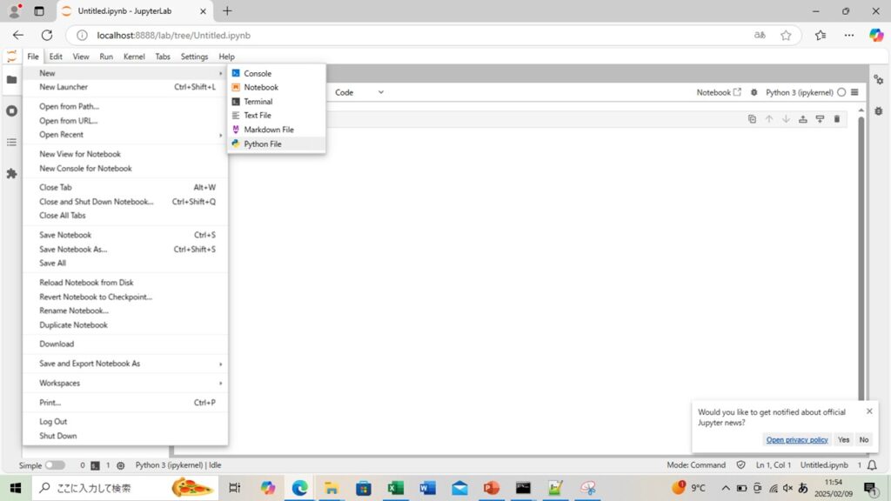Open the Extension Manager puzzle icon
This screenshot has height=501, width=891.
coord(11,173)
